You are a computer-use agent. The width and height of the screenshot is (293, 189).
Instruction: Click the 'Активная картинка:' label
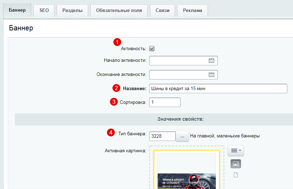click(125, 150)
